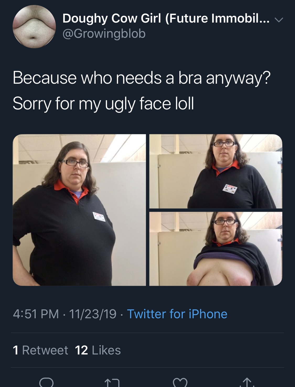Open the round profile avatar

pyautogui.click(x=34, y=26)
